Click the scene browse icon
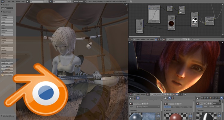 click(51, 1)
